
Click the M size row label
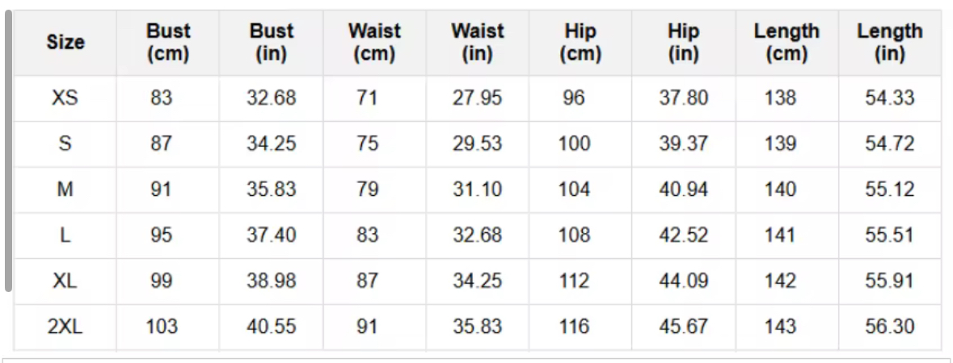[65, 190]
